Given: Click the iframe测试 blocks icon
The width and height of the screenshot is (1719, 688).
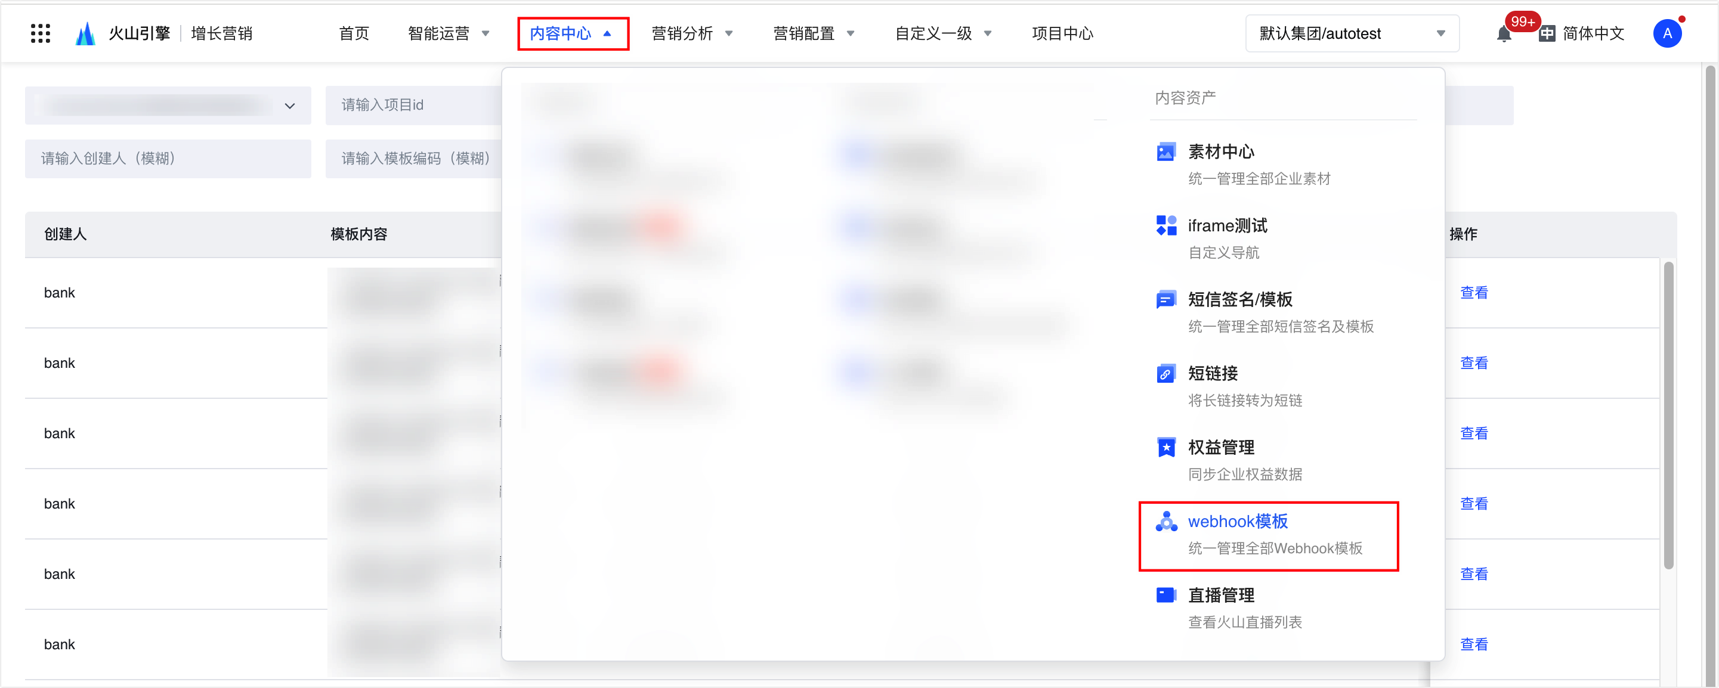Looking at the screenshot, I should pos(1166,225).
